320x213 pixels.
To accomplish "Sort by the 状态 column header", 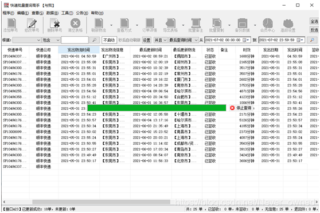I will coord(210,50).
